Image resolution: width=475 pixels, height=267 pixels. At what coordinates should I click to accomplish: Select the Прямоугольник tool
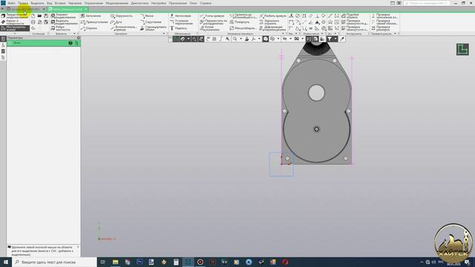[x=94, y=22]
